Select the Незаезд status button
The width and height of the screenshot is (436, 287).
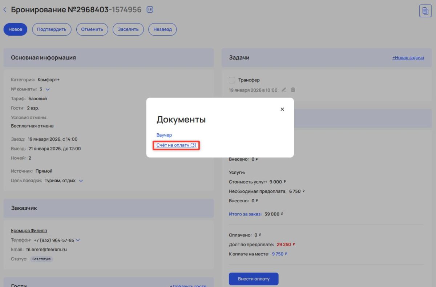(162, 29)
